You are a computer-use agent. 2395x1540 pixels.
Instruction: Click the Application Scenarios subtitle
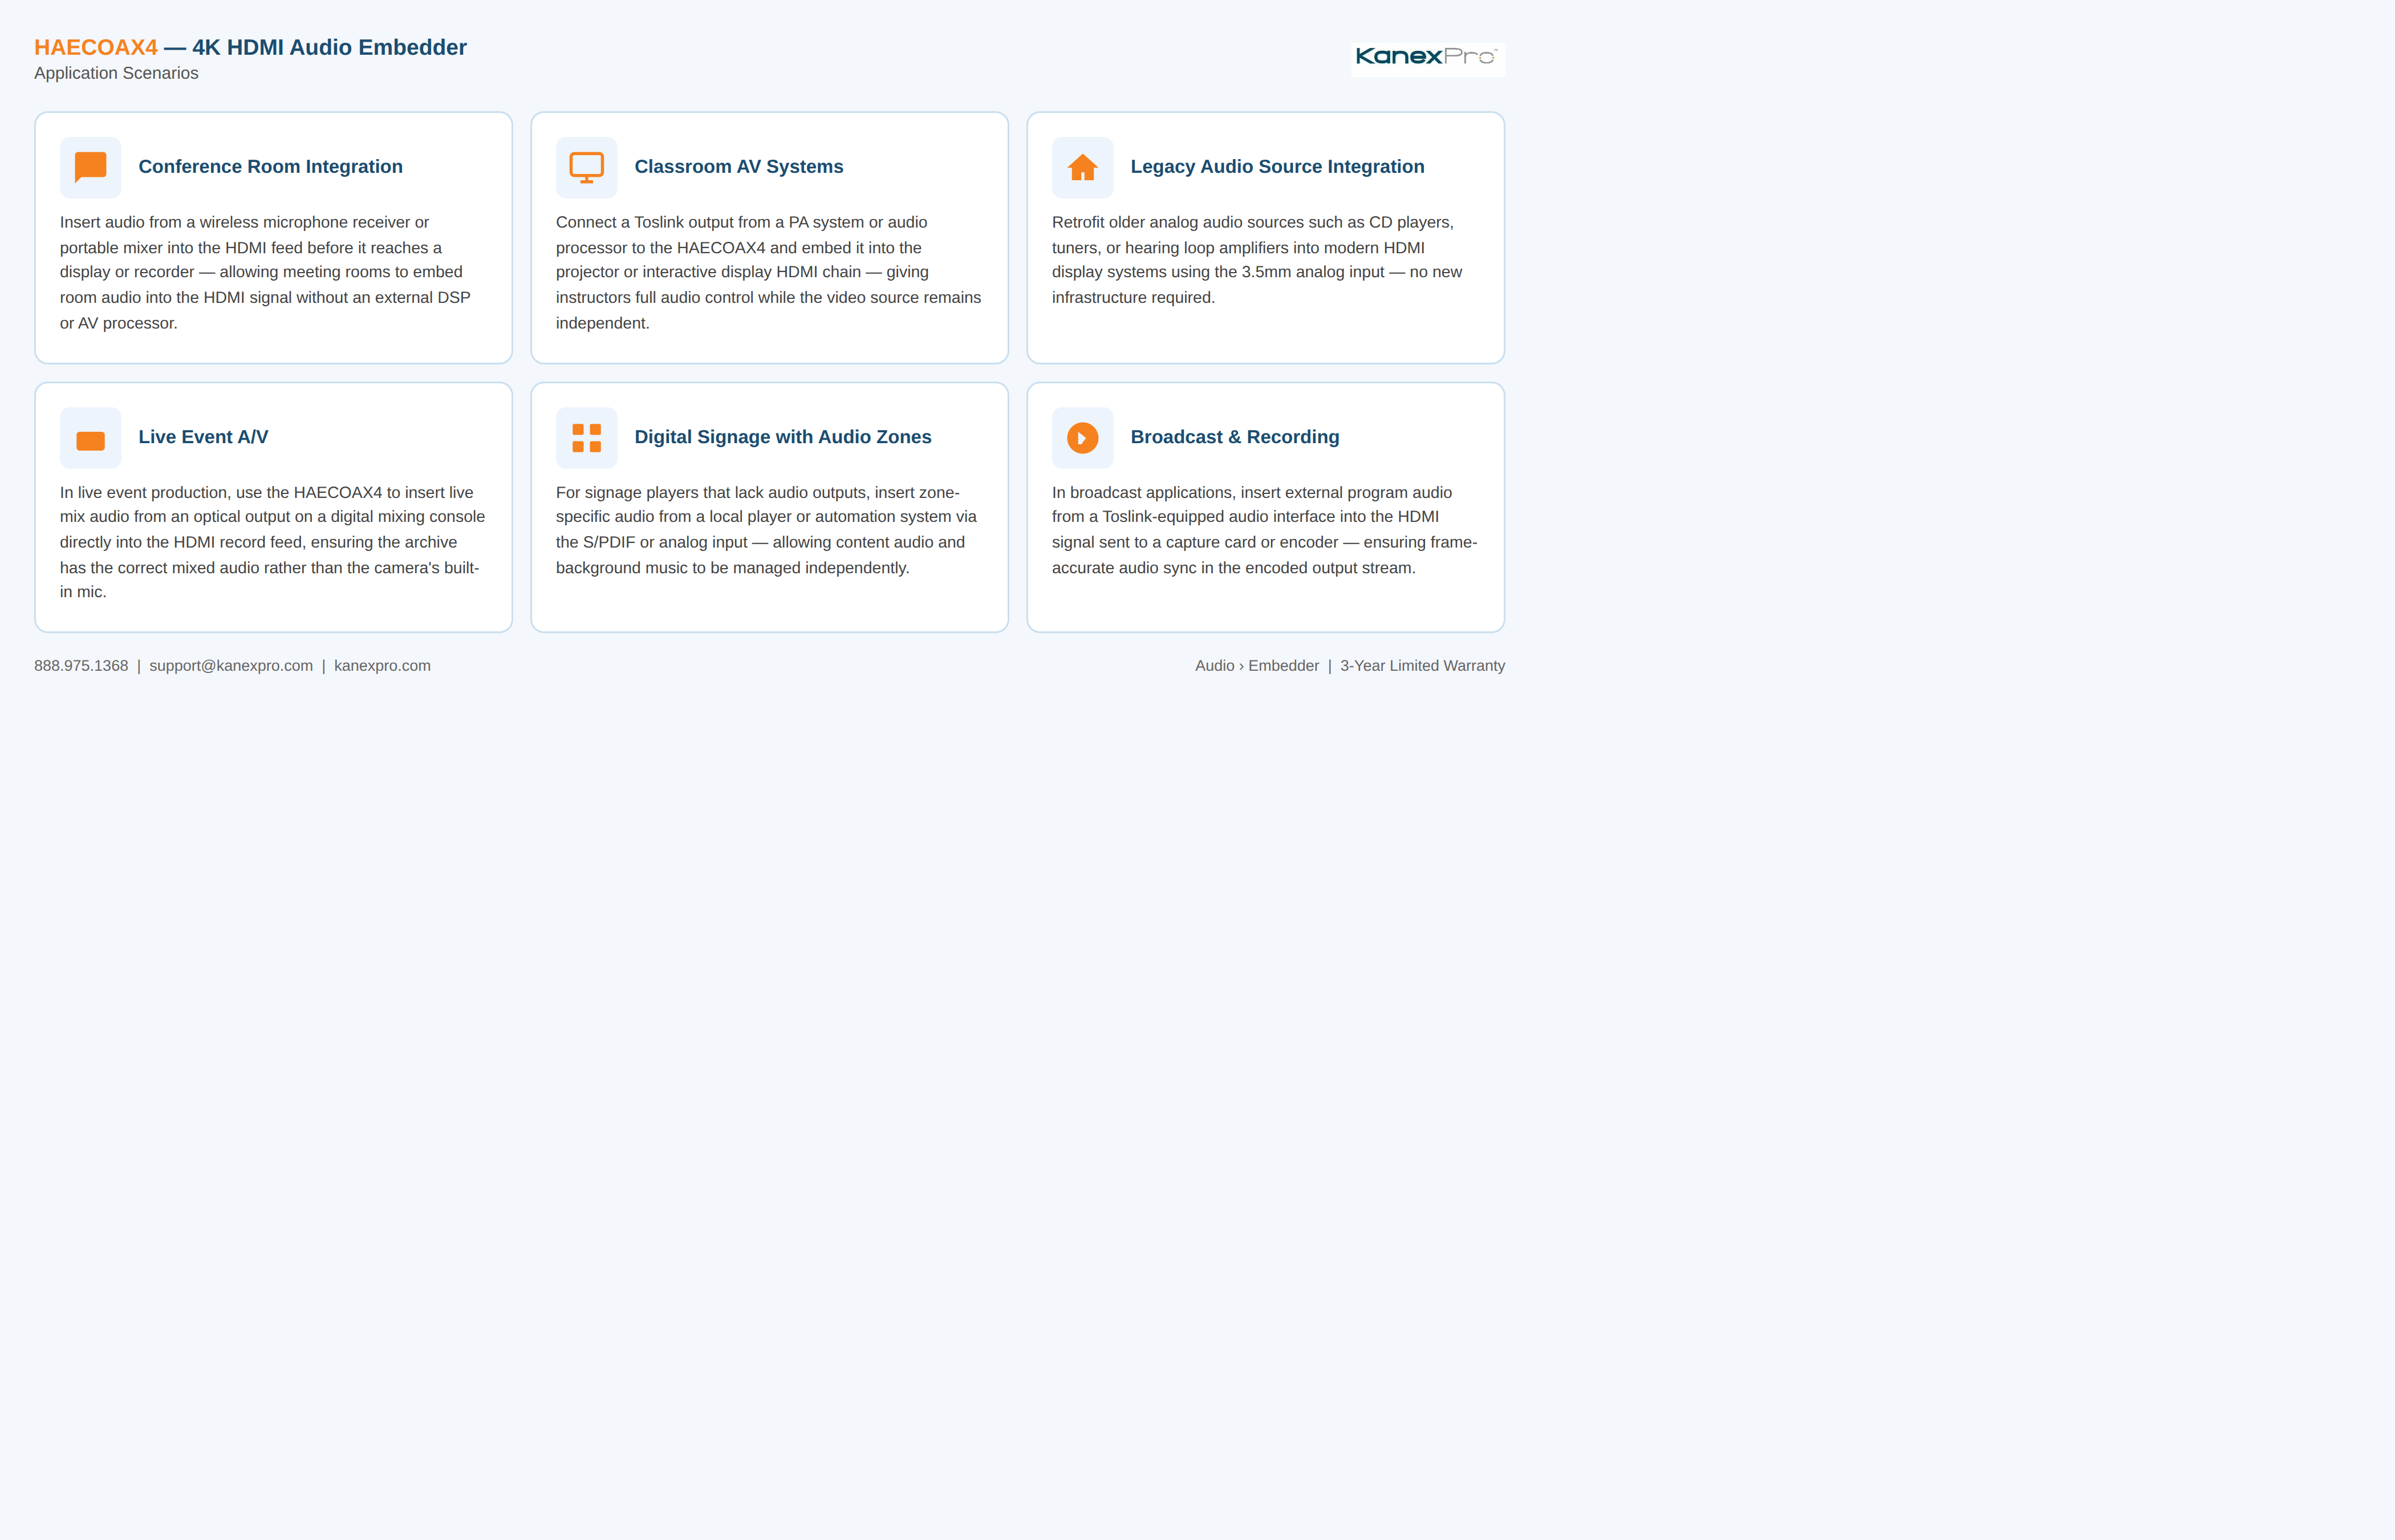click(x=116, y=73)
